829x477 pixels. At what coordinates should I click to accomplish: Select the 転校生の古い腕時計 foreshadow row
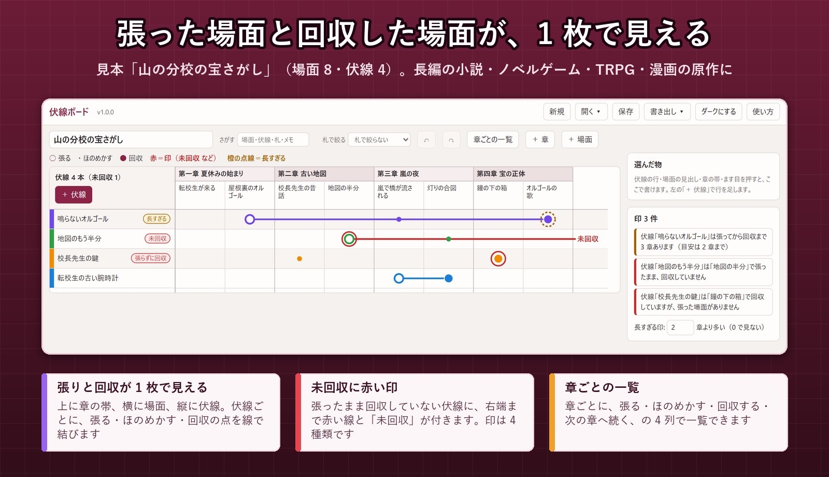coord(112,278)
